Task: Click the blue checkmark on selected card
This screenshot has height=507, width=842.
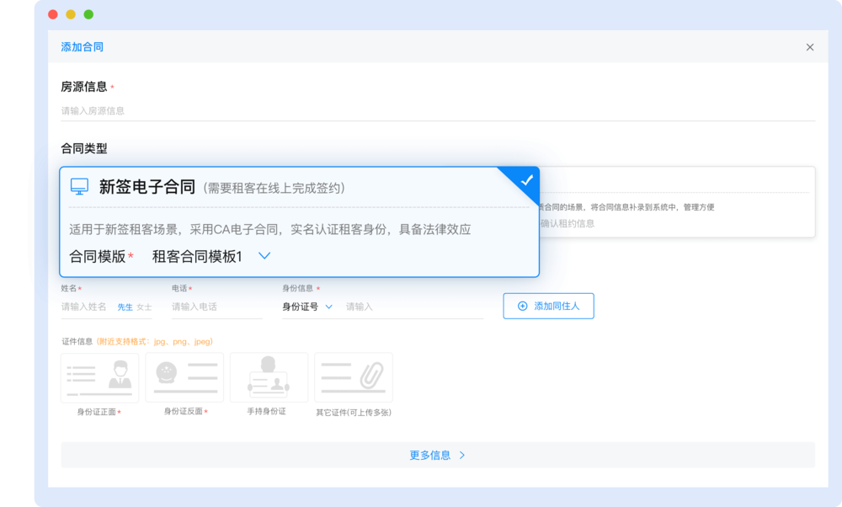Action: point(527,180)
